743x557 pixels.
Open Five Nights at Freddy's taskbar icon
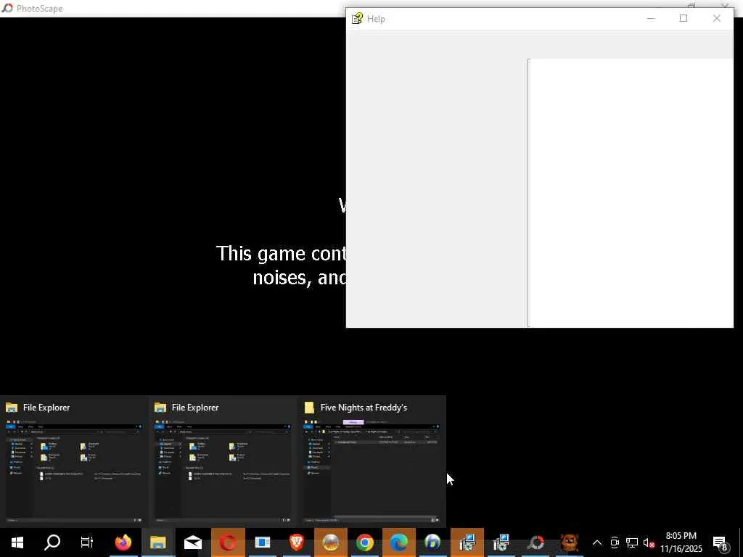point(570,542)
